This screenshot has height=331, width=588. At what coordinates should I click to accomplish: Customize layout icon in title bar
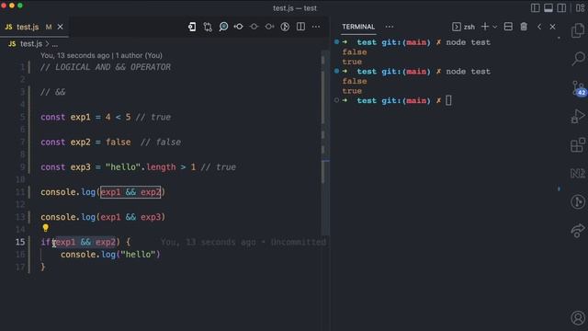pos(580,8)
